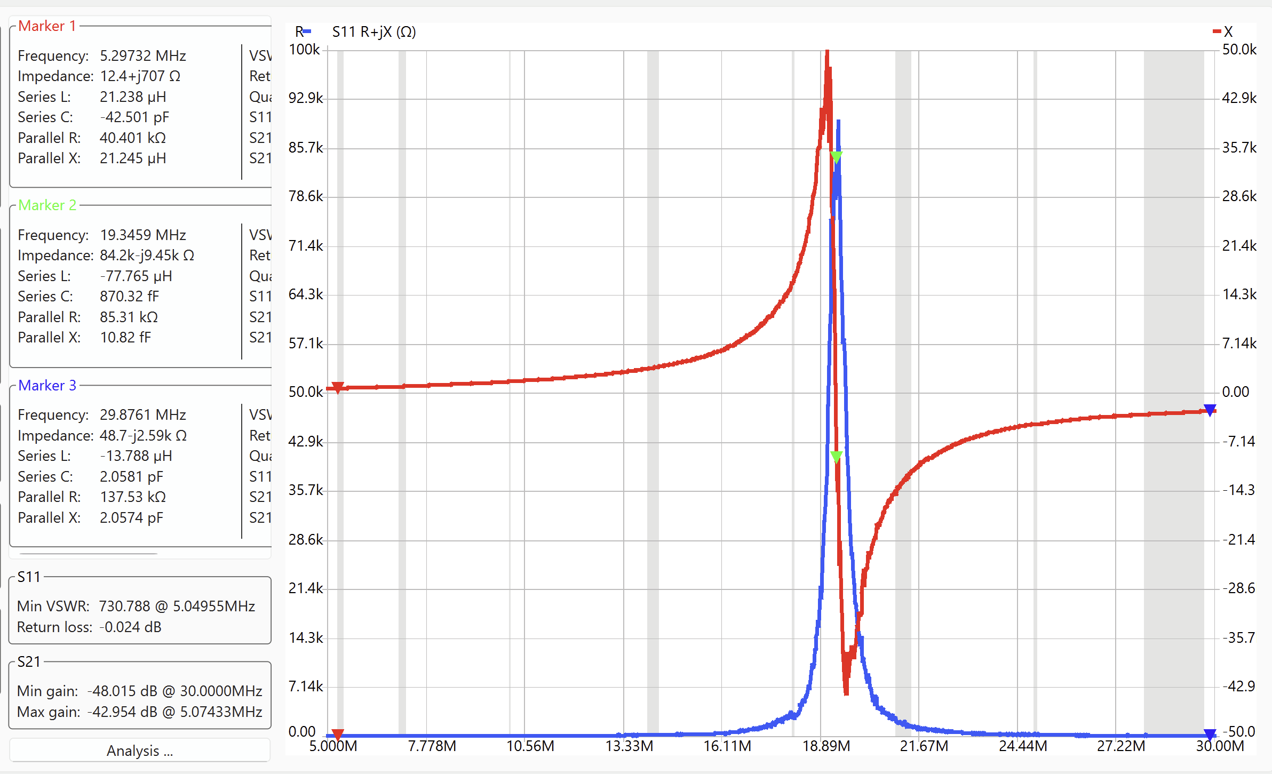The height and width of the screenshot is (774, 1272).
Task: Click Marker 1 frequency 5.29732 MHz value
Action: pos(142,55)
